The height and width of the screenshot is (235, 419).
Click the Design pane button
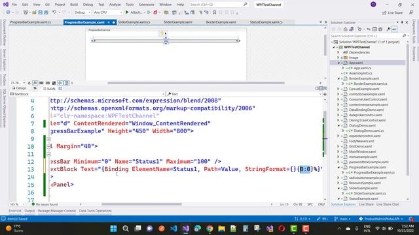19,89
